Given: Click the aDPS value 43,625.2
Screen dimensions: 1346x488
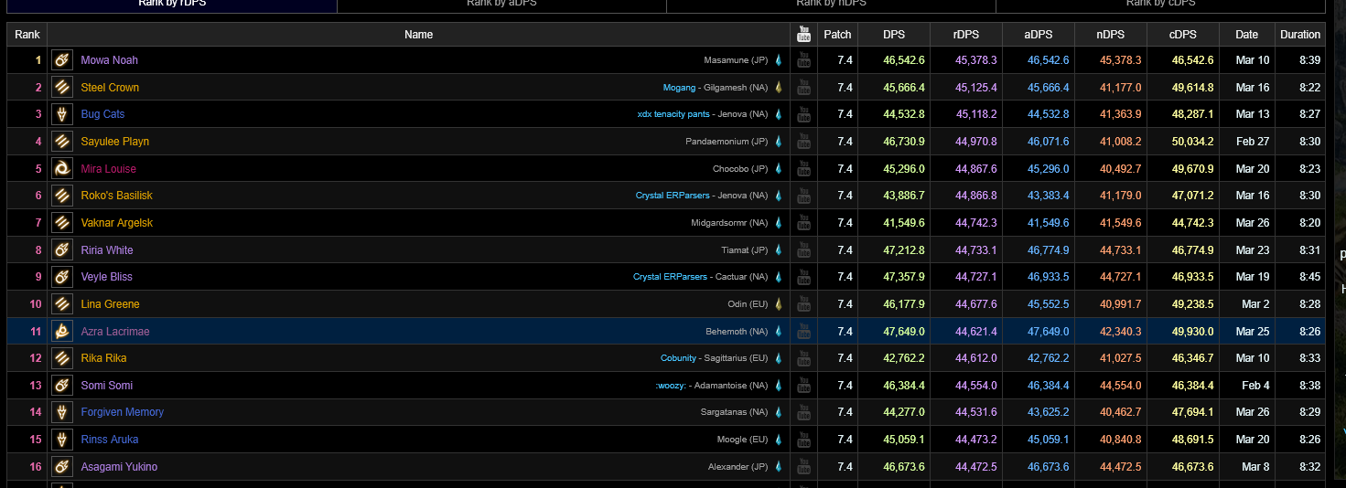Looking at the screenshot, I should pos(1049,412).
